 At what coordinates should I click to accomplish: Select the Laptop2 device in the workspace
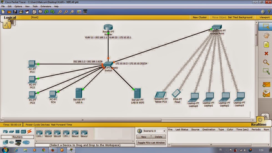tap(224, 97)
